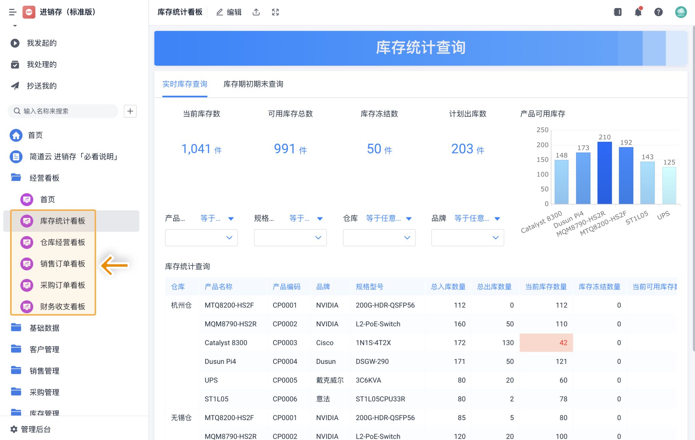Click the 编辑 button
695x440 pixels.
(x=229, y=12)
